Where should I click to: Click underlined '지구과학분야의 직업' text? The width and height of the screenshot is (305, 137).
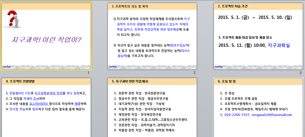click(49, 93)
